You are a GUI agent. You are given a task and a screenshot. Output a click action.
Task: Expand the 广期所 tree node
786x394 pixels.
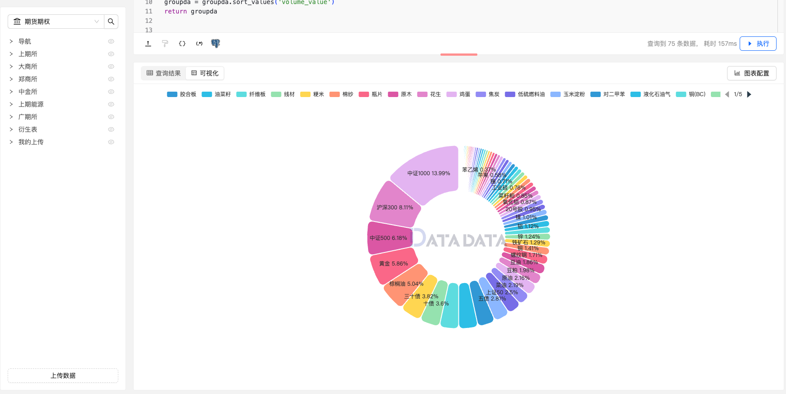click(11, 117)
